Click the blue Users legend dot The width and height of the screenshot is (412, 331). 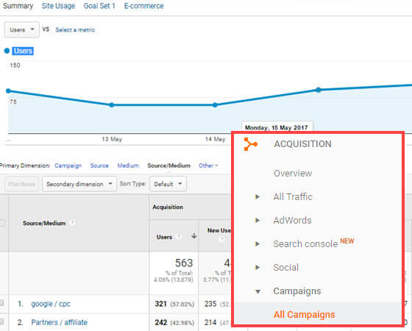pyautogui.click(x=7, y=51)
